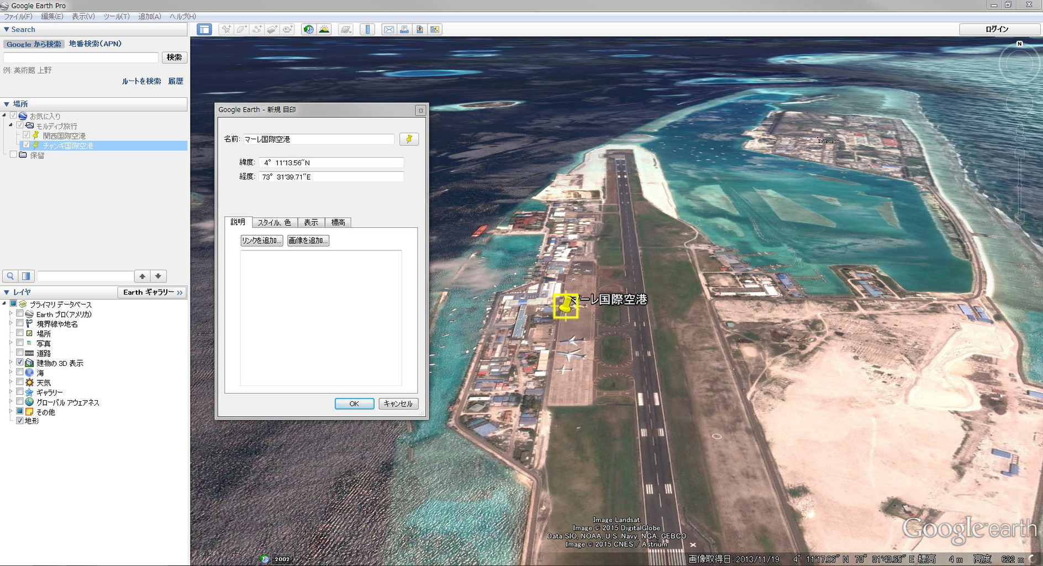The image size is (1043, 566).
Task: Click the move joystick navigation control
Action: pos(1020,103)
